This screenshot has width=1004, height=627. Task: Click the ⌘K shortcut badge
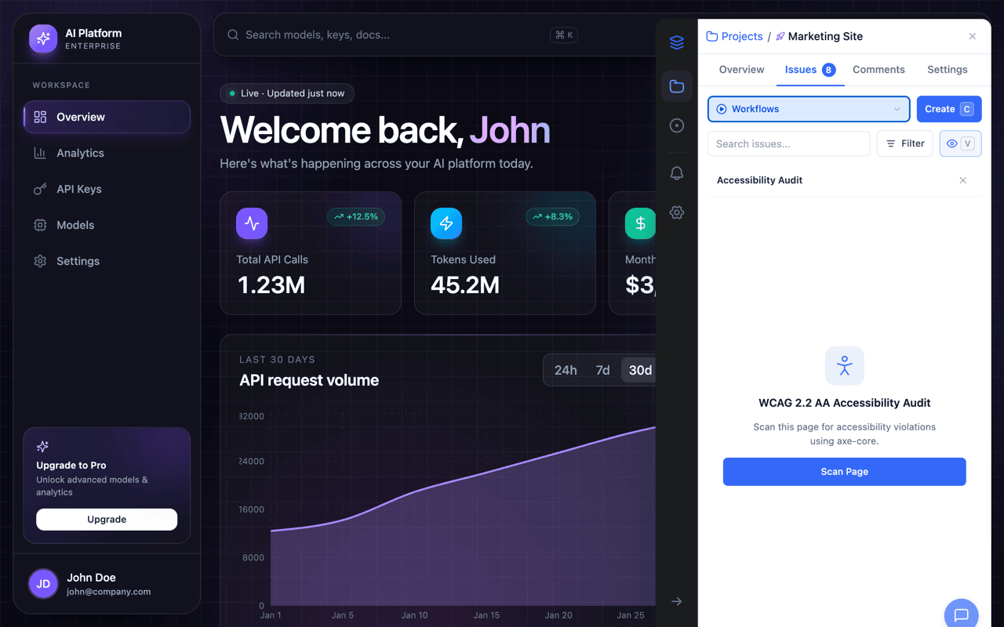click(x=564, y=34)
